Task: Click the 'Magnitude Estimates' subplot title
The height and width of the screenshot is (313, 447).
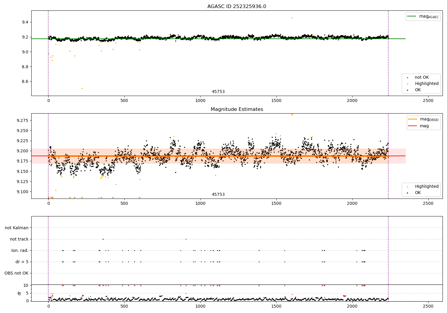Action: (x=237, y=109)
